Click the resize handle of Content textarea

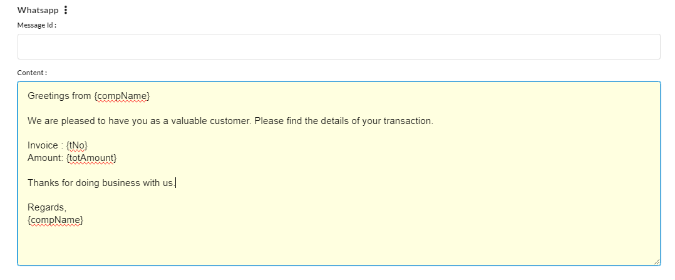tap(656, 261)
